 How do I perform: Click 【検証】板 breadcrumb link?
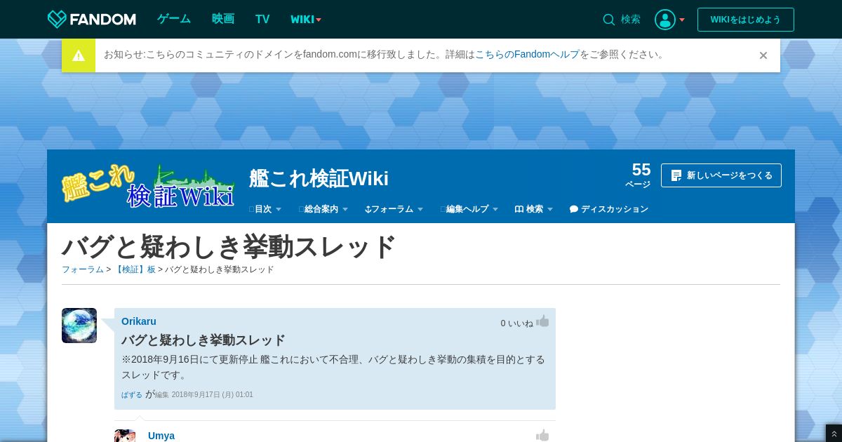(x=135, y=269)
